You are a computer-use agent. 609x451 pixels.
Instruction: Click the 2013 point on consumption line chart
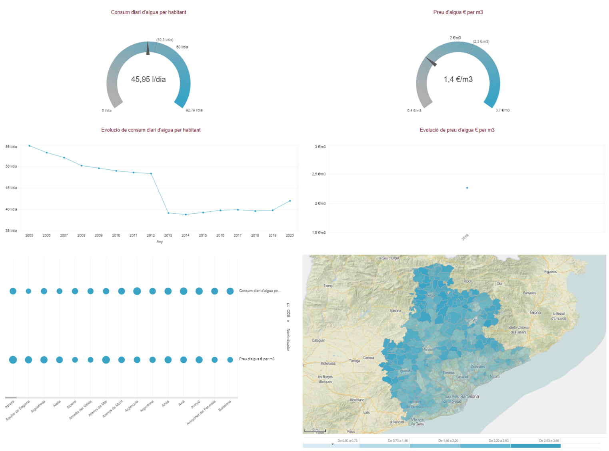coord(168,213)
